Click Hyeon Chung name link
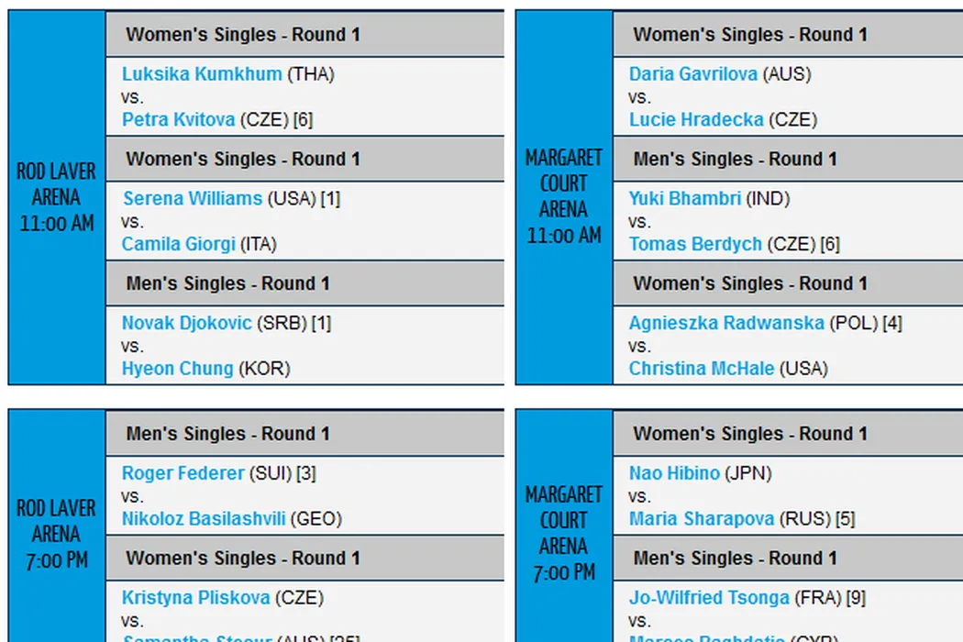The width and height of the screenshot is (963, 642). [177, 369]
